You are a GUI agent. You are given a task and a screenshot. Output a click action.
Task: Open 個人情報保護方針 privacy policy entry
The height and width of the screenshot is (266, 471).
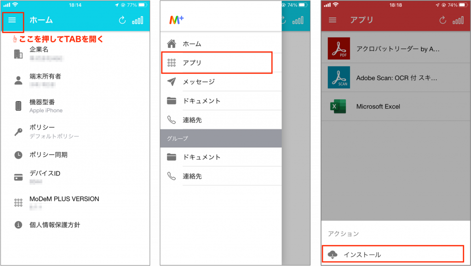coord(55,225)
